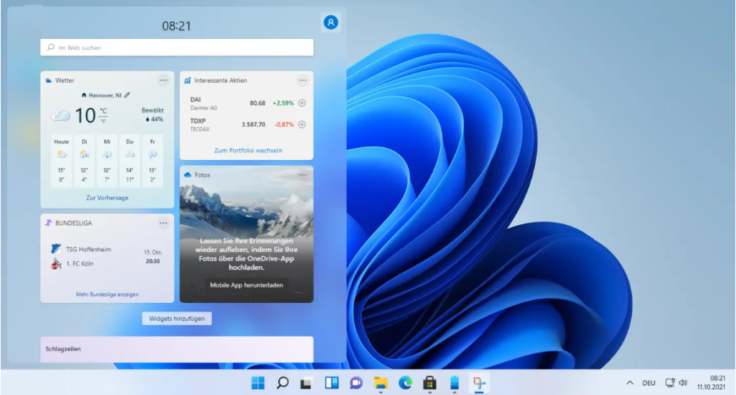
Task: Open Bundesliga widget three-dot menu
Action: (163, 223)
